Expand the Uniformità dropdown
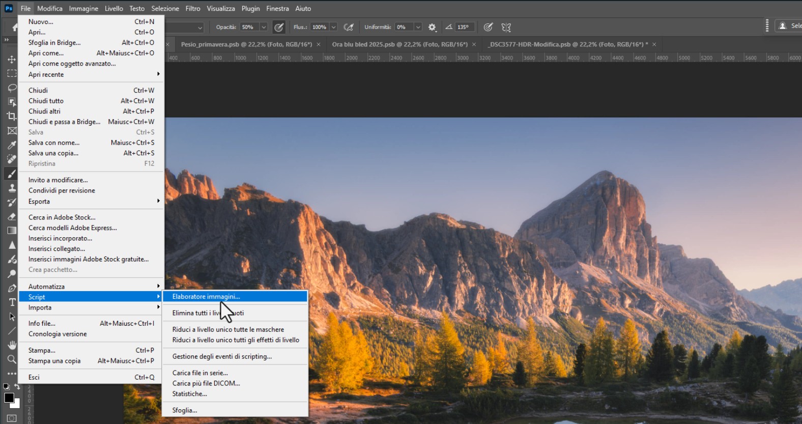Image resolution: width=802 pixels, height=424 pixels. coord(418,27)
